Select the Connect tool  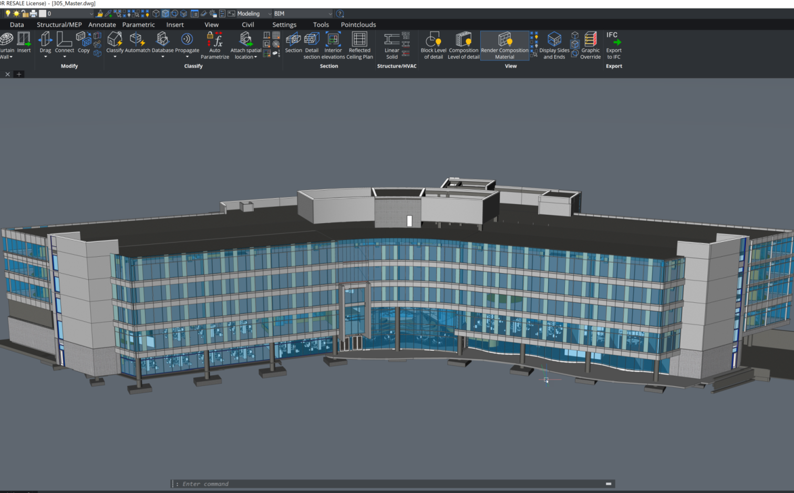64,41
